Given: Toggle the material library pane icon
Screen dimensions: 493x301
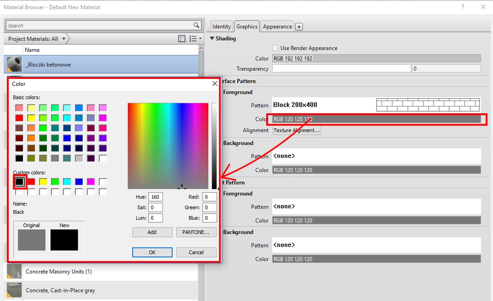Looking at the screenshot, I should pos(182,38).
